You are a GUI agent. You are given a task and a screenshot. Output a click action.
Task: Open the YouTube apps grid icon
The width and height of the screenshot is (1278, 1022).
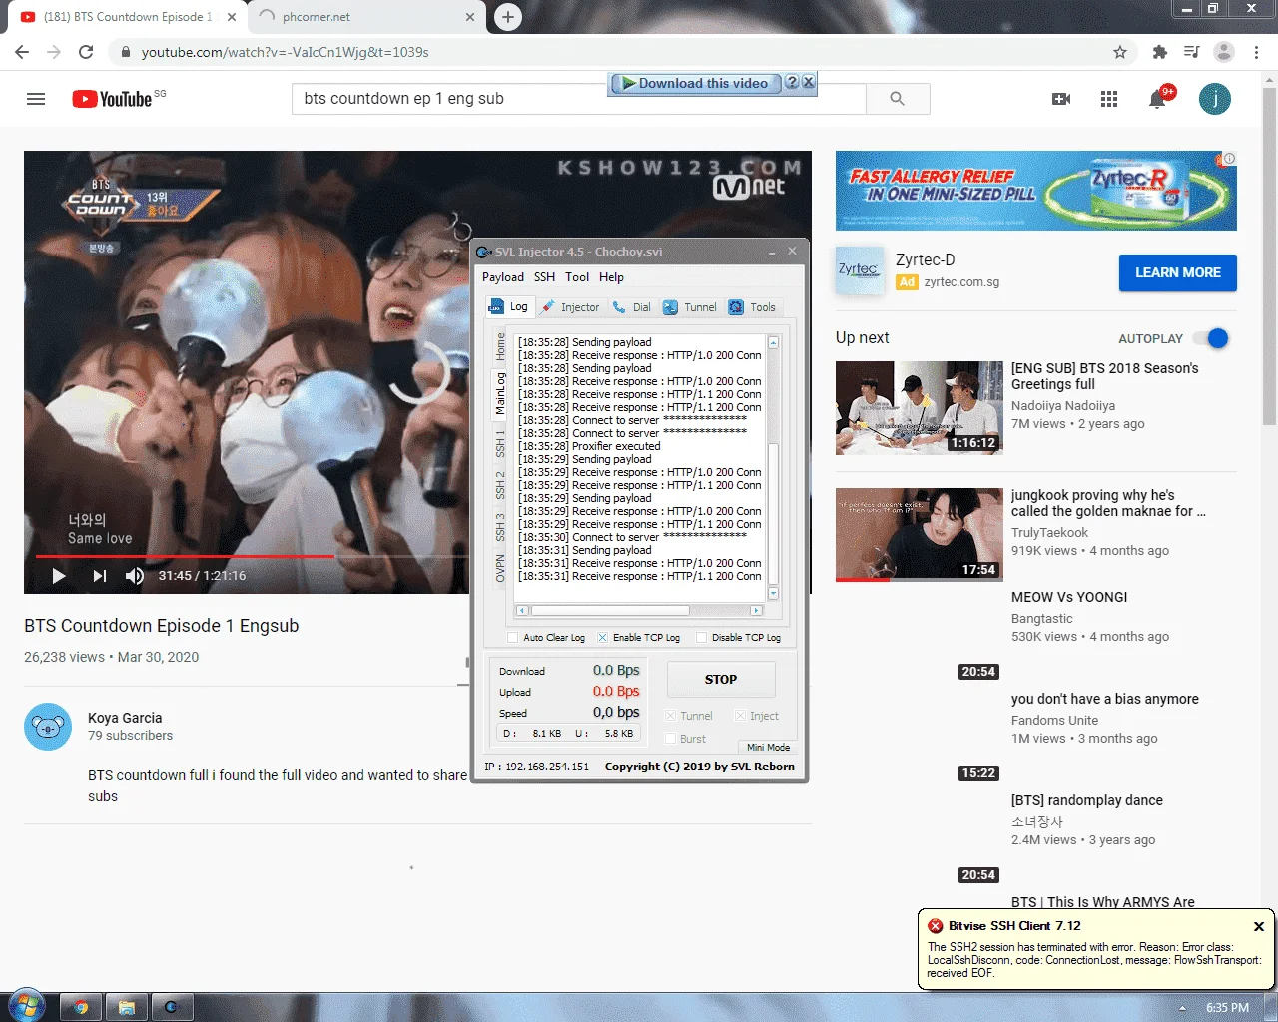click(x=1109, y=99)
